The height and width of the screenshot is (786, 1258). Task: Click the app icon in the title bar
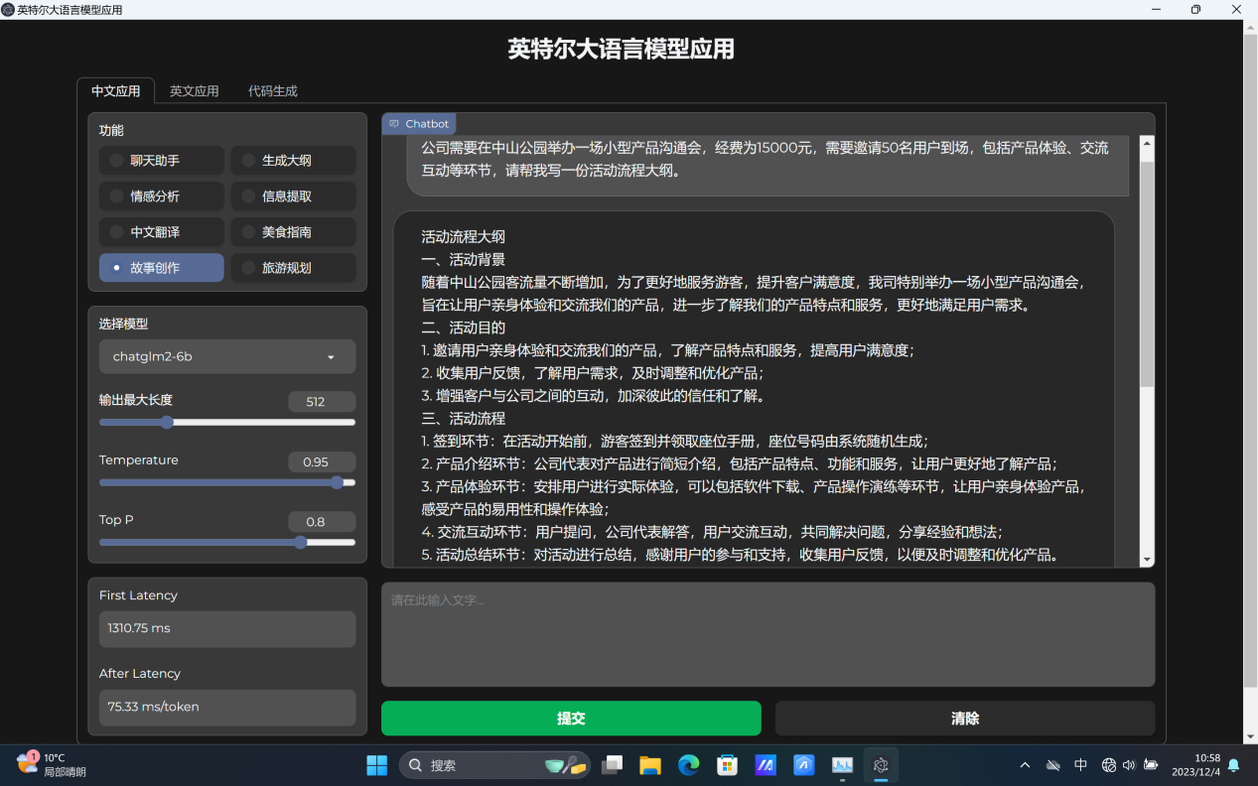coord(8,10)
